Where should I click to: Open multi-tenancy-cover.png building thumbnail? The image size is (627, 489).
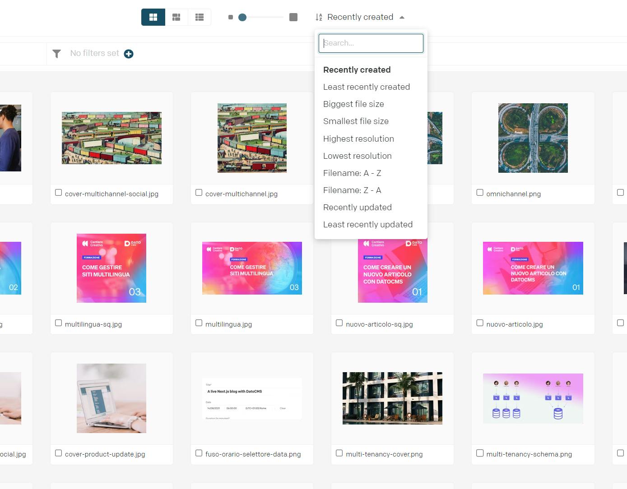point(392,398)
